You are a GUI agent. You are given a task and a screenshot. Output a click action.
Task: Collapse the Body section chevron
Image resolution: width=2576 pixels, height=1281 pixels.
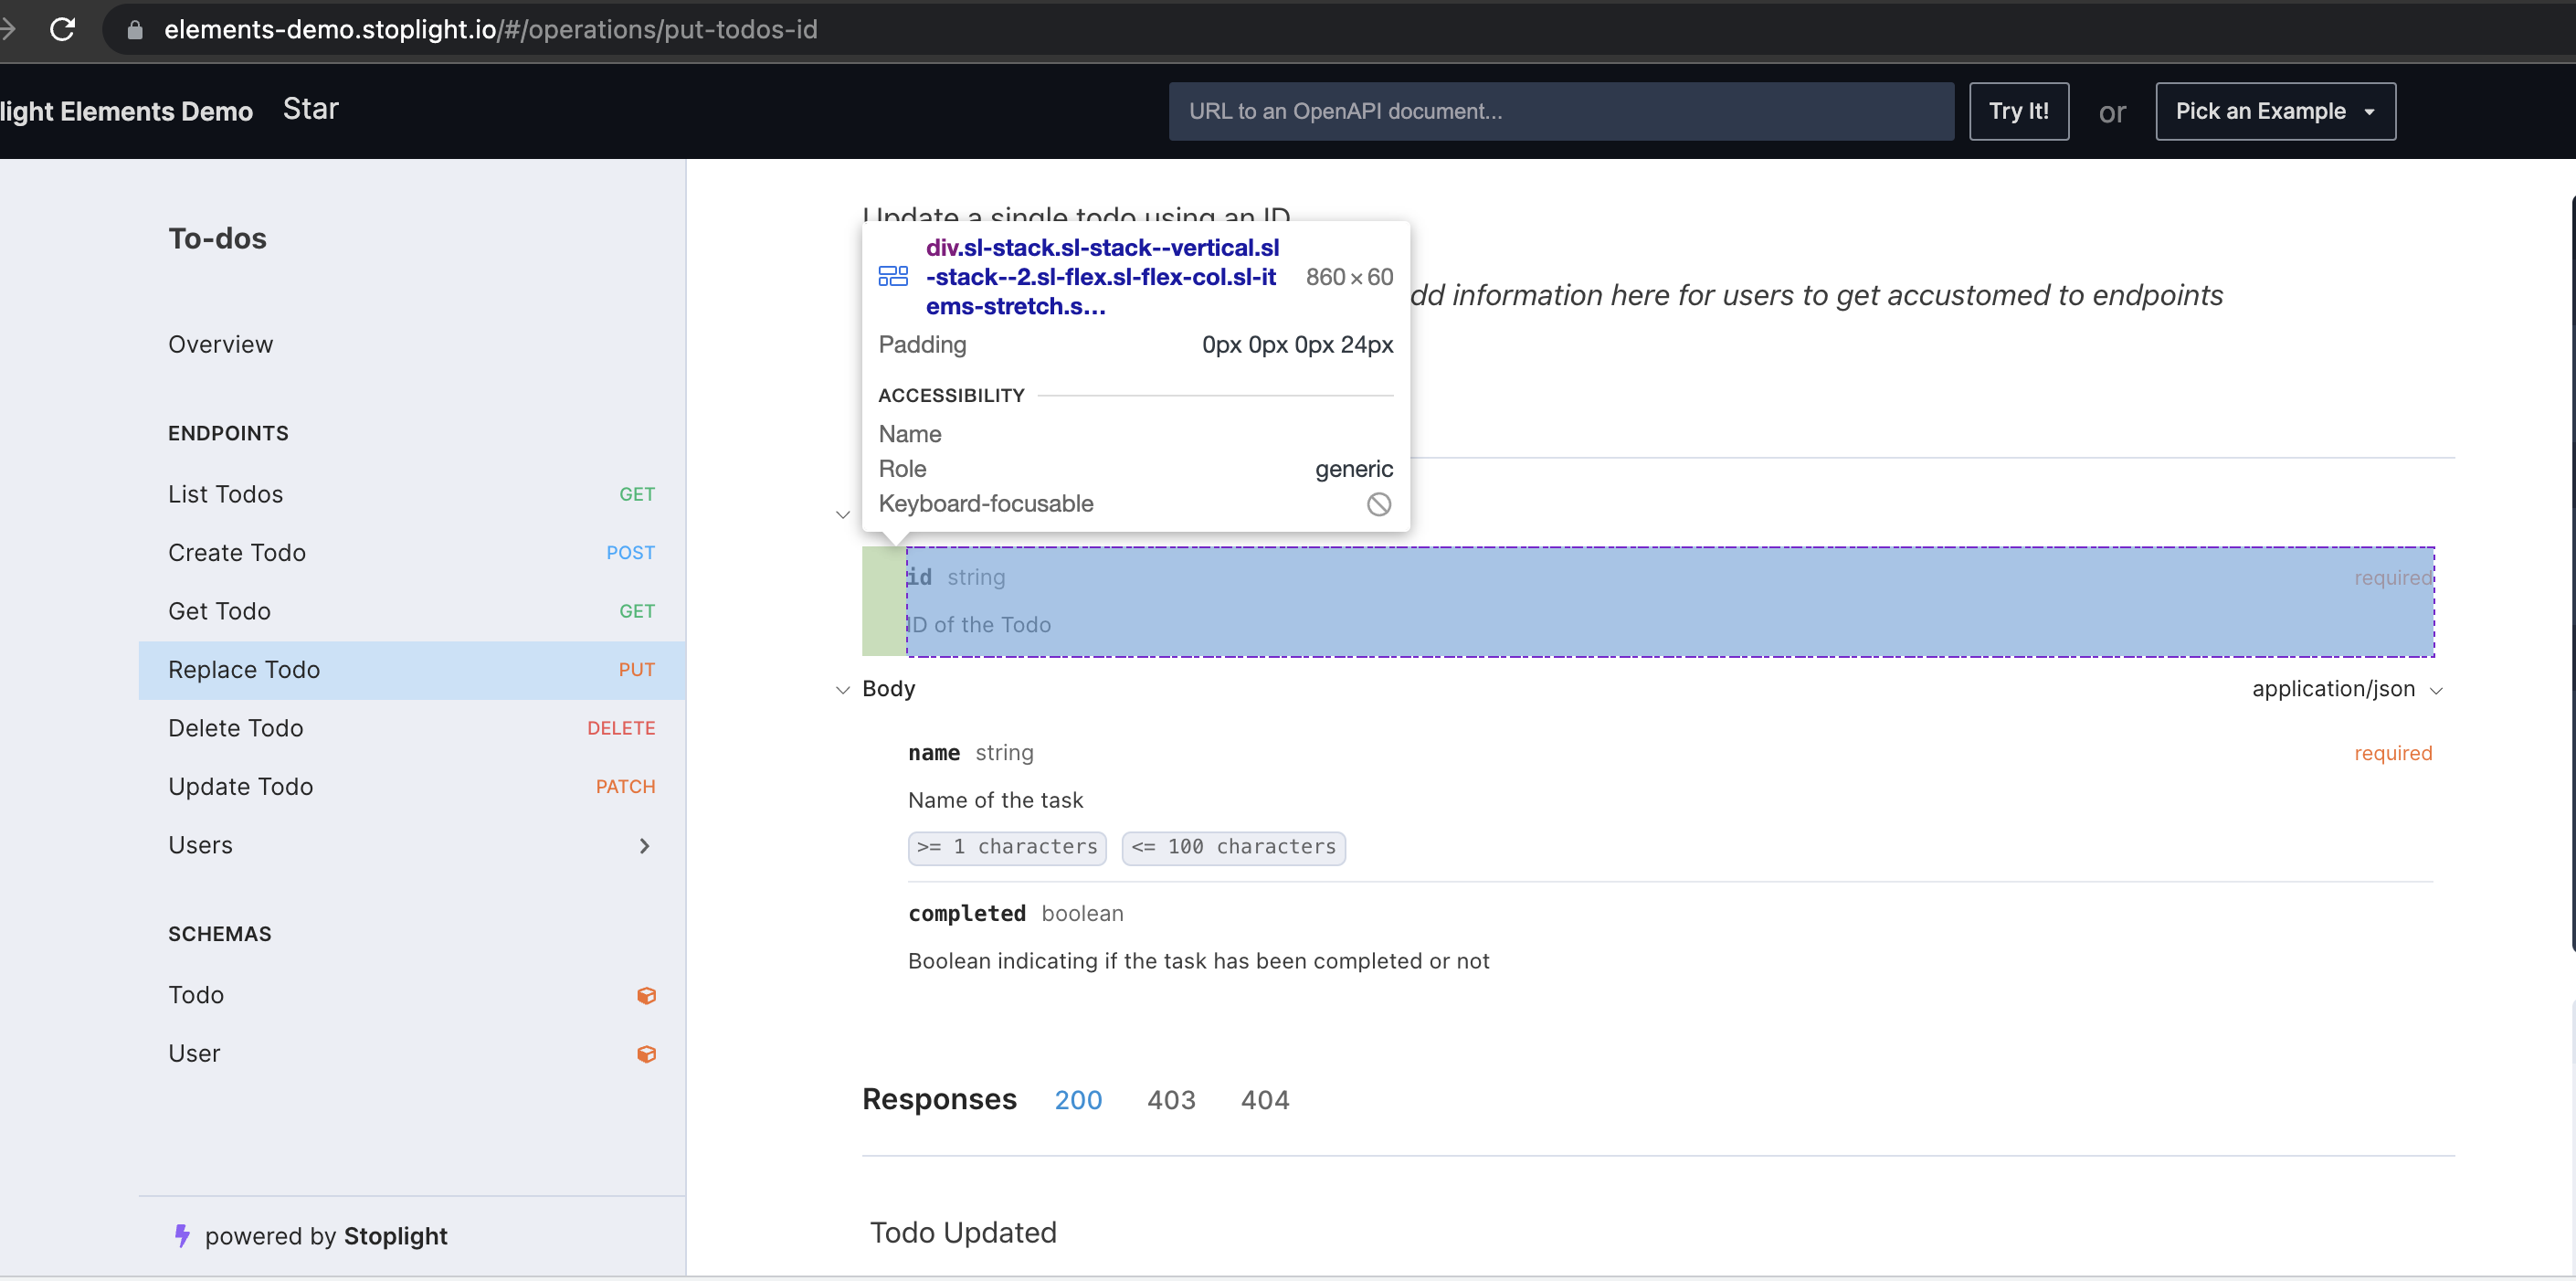[x=843, y=689]
